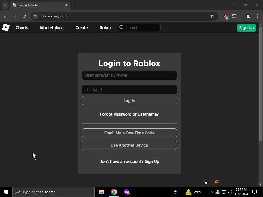Open the Chrome profile icon
The width and height of the screenshot is (263, 197).
click(x=248, y=16)
